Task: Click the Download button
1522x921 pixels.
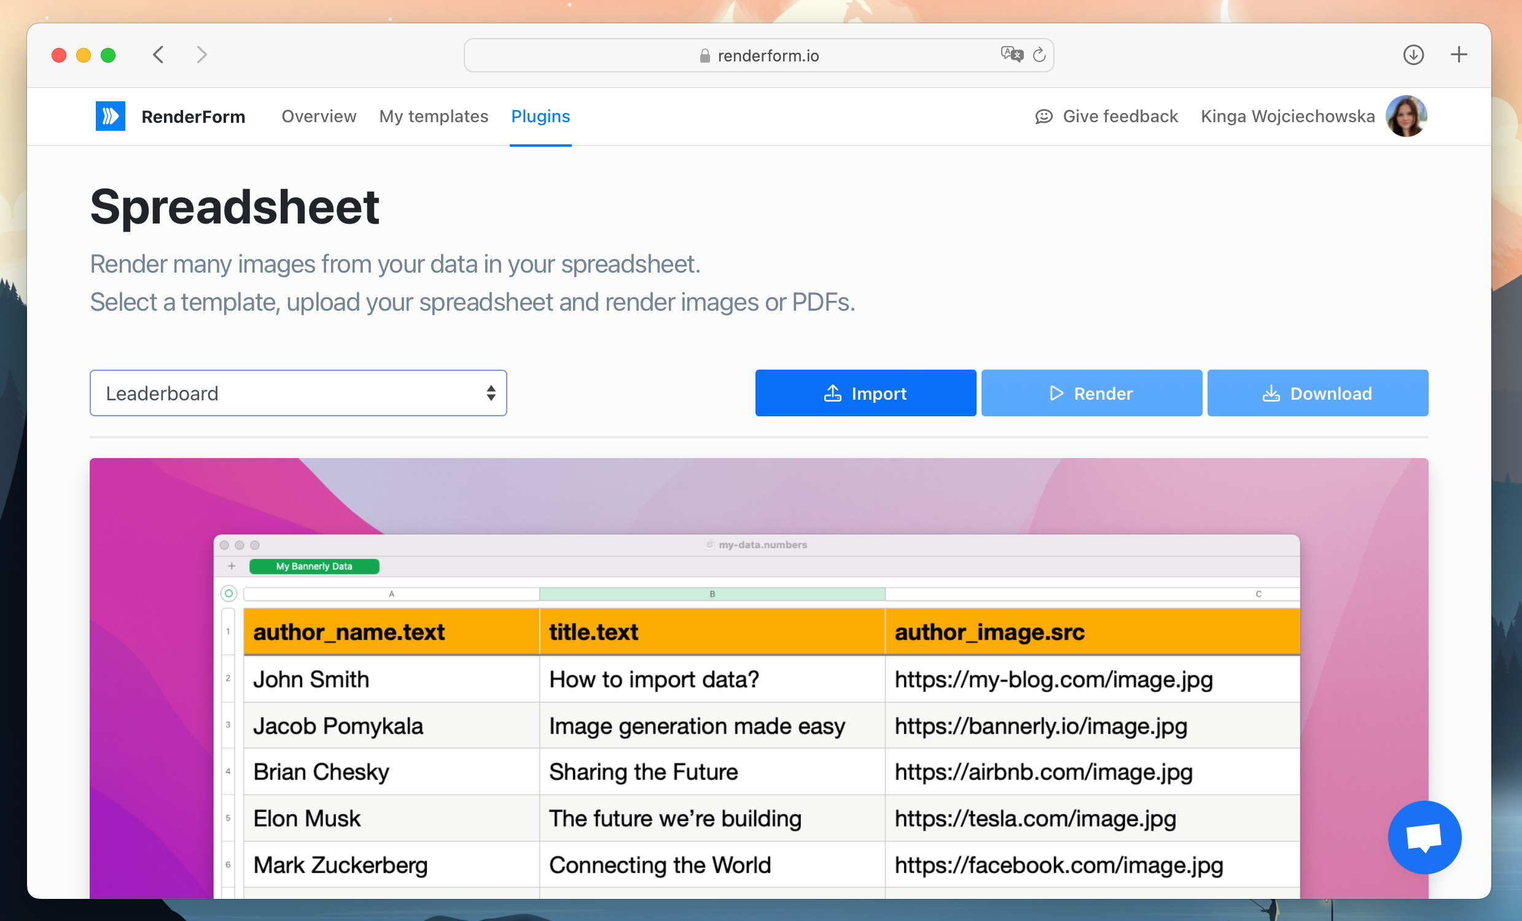Action: [1317, 393]
